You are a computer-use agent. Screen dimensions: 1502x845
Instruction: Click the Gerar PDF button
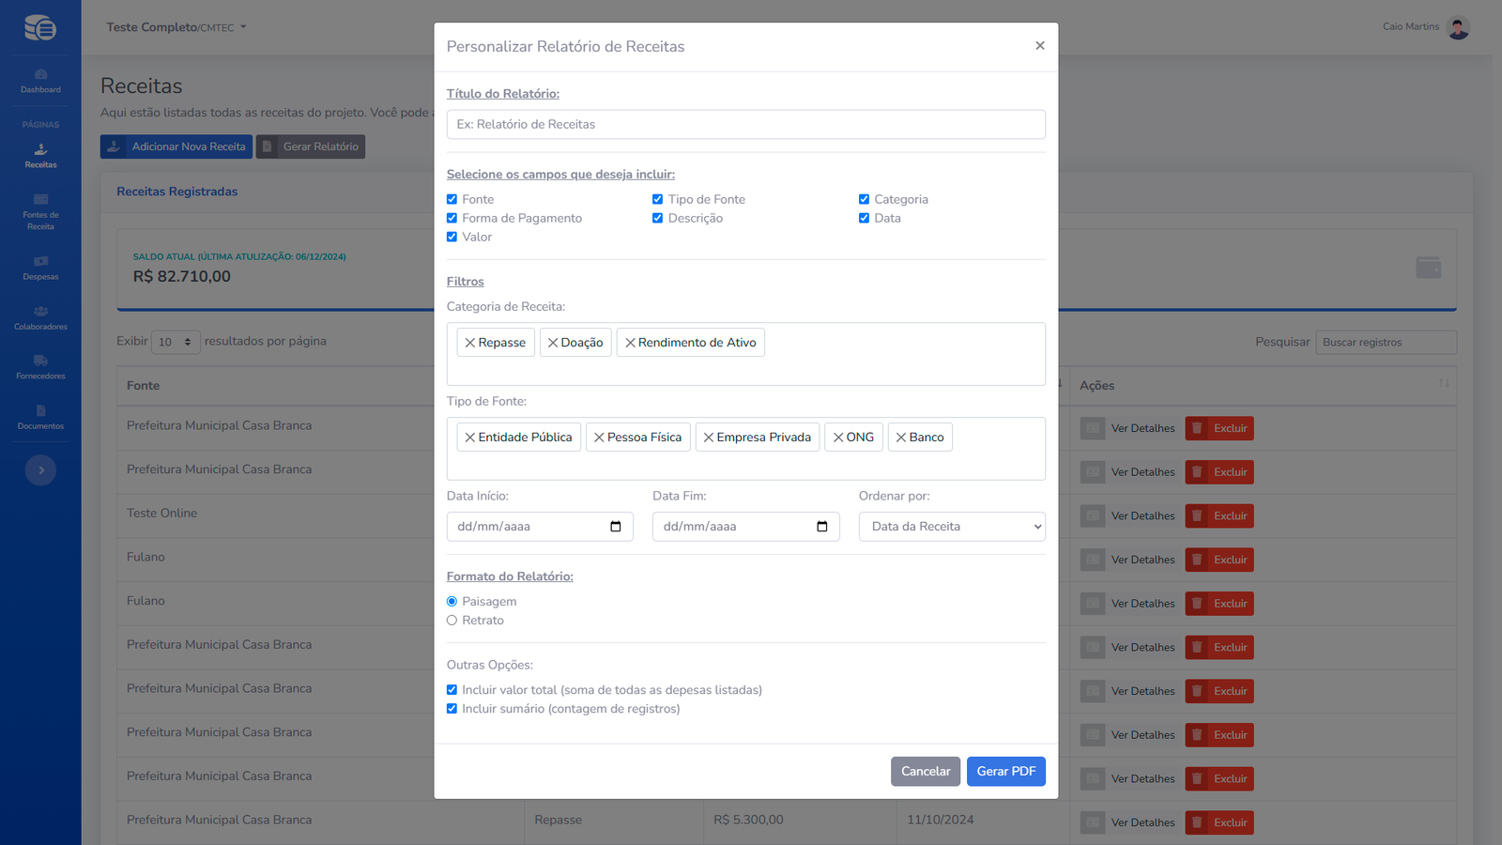pos(1005,772)
